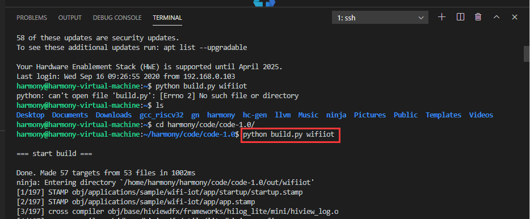
Task: Click the '[1/197] STAMP' startup.stamp line
Action: (x=159, y=192)
